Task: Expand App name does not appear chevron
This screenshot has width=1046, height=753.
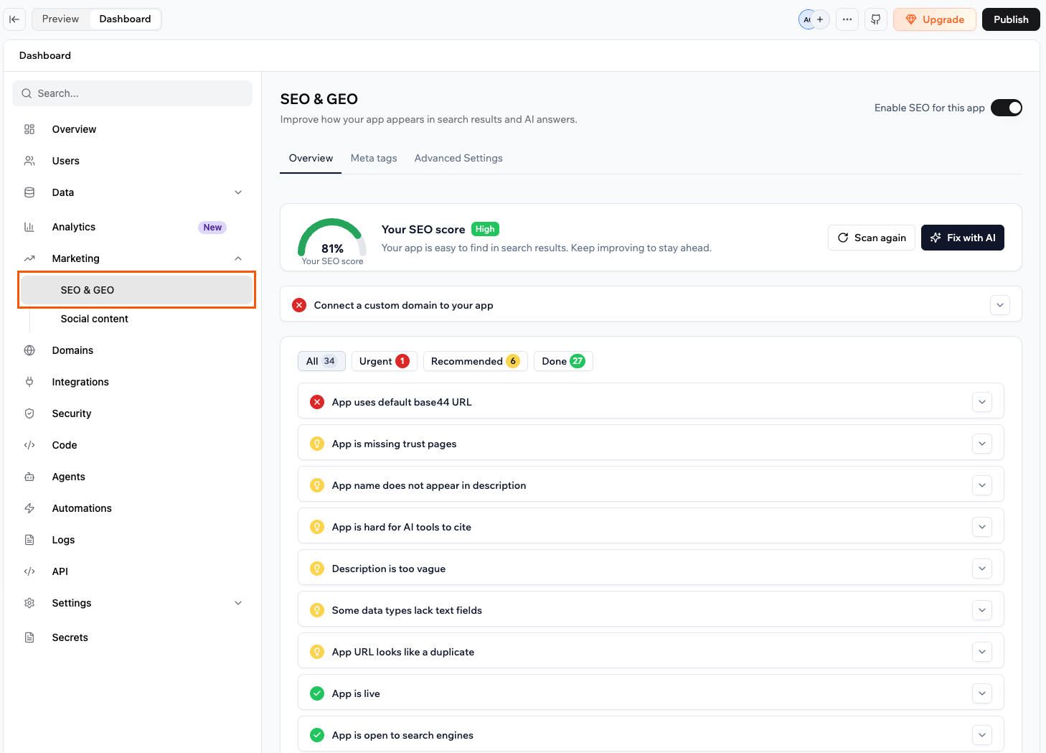Action: (982, 485)
